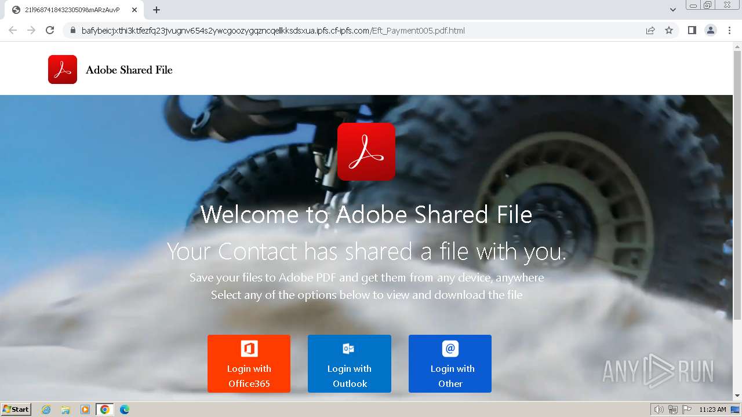
Task: Click the address bar URL
Action: [x=273, y=31]
